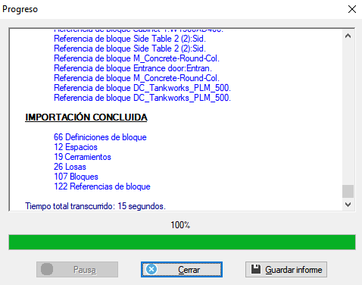Viewport: 362px width, 285px height.
Task: Click the '66 Definiciones de bloque' line
Action: tap(100, 137)
